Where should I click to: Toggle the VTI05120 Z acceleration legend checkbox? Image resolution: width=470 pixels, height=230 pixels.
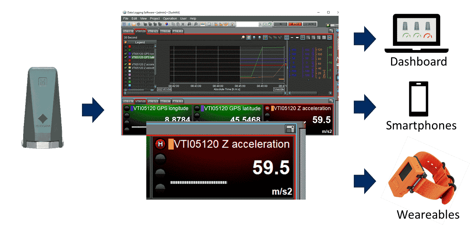[126, 64]
